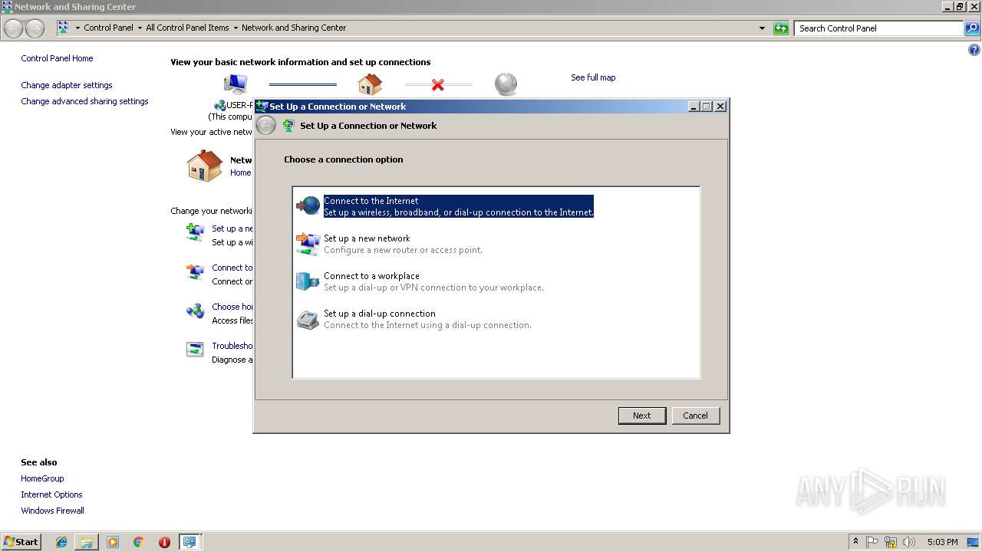Image resolution: width=982 pixels, height=552 pixels.
Task: Close the Set Up a Connection dialog
Action: coord(720,107)
